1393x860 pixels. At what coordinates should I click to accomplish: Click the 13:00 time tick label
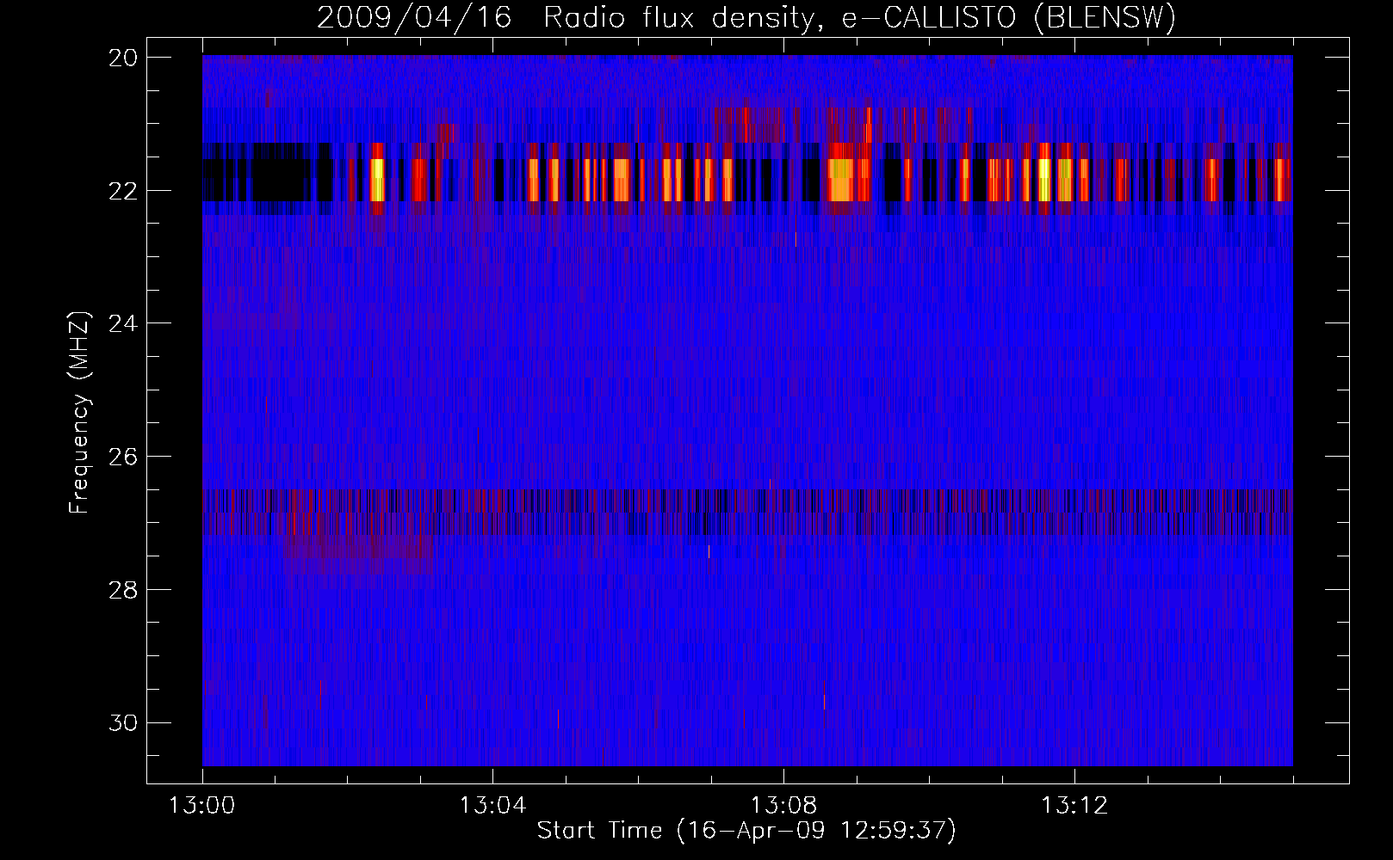tap(202, 806)
